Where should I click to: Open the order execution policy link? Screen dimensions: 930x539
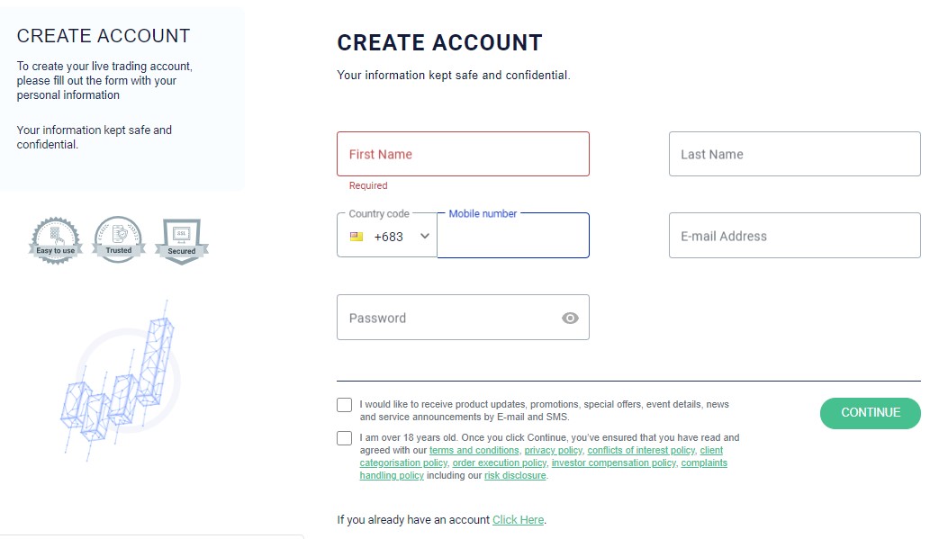click(x=499, y=463)
